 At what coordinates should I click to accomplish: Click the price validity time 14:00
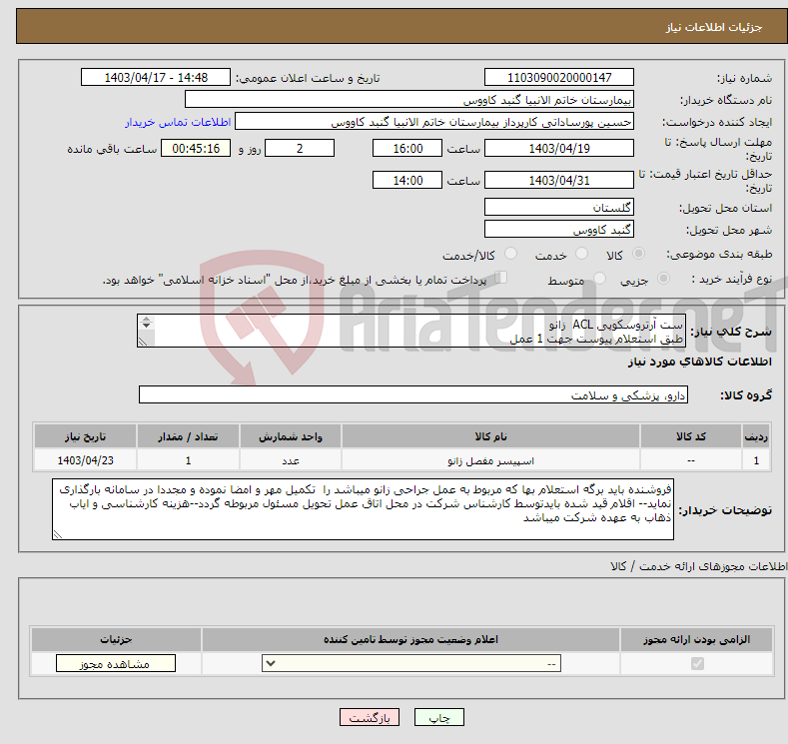coord(407,180)
